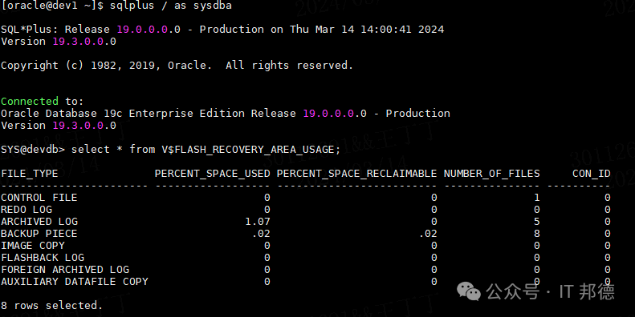Click the CON_ID column header

pos(592,174)
